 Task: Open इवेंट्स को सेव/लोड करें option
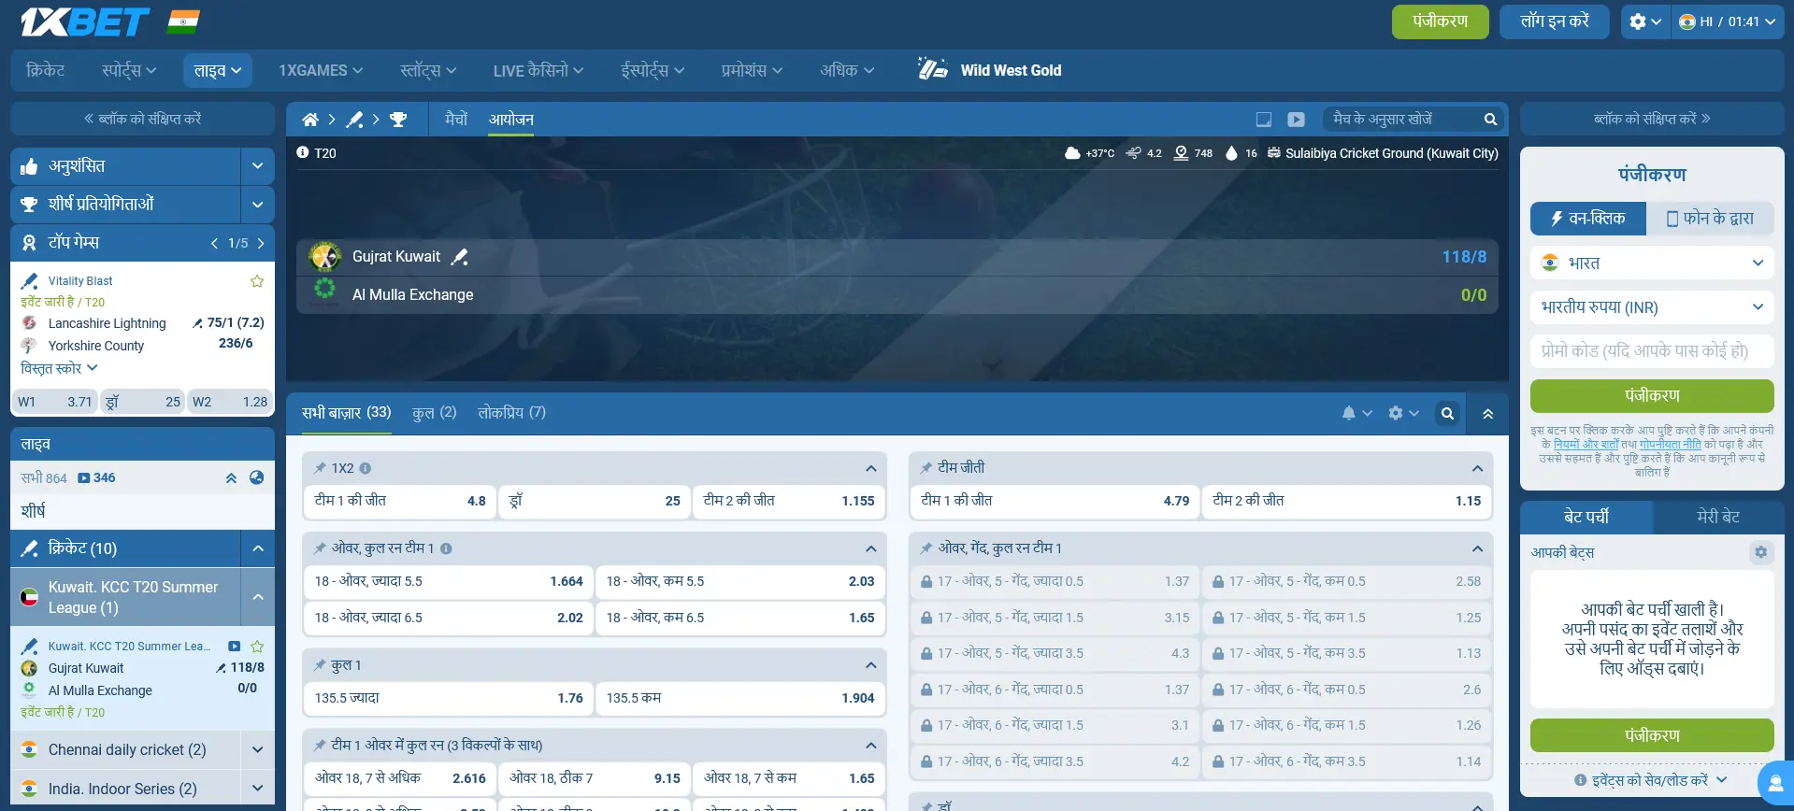tap(1651, 780)
